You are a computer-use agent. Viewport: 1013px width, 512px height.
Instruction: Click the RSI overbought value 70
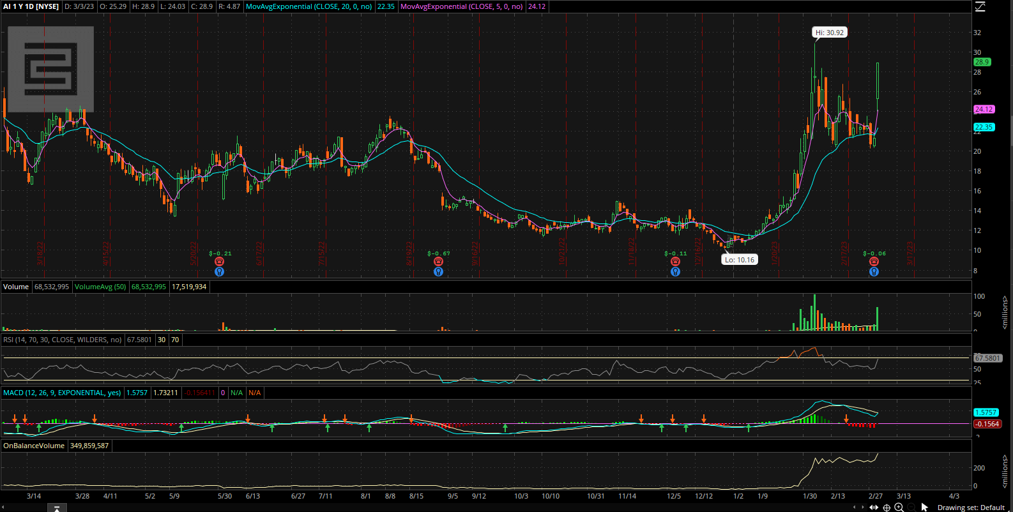point(175,340)
